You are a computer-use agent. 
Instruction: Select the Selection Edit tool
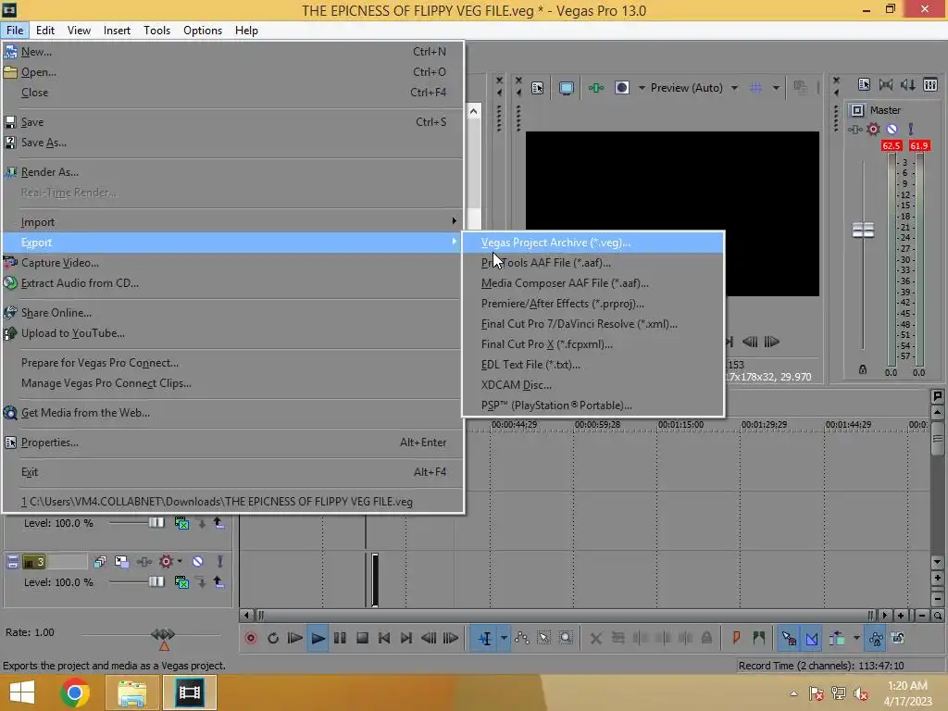click(544, 638)
